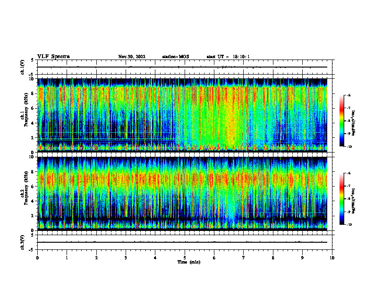The image size is (374, 289).
Task: Click the "Time (min)" axis title
Action: click(x=189, y=262)
